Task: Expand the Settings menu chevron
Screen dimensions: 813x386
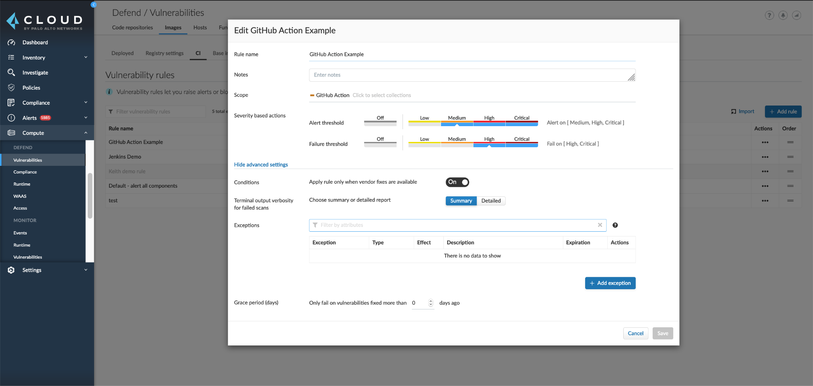Action: 86,270
